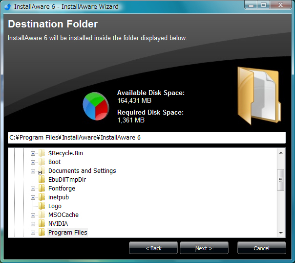Viewport: 295px width, 263px height.
Task: Select the Program Files folder name
Action: (67, 233)
